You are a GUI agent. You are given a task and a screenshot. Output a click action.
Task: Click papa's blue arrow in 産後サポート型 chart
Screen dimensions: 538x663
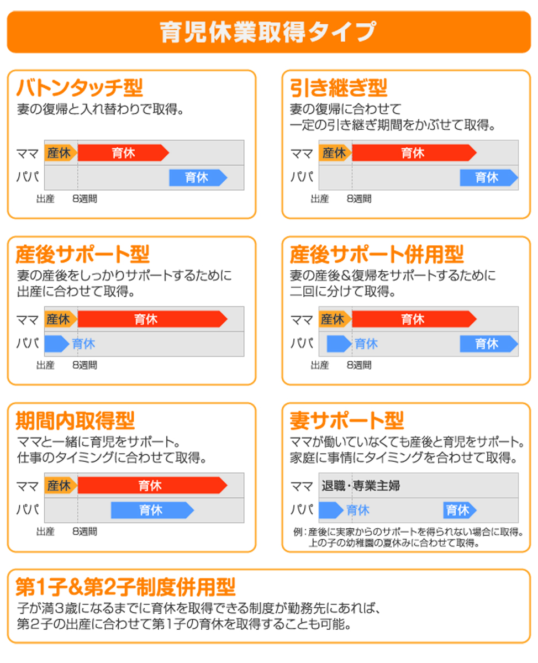click(56, 344)
